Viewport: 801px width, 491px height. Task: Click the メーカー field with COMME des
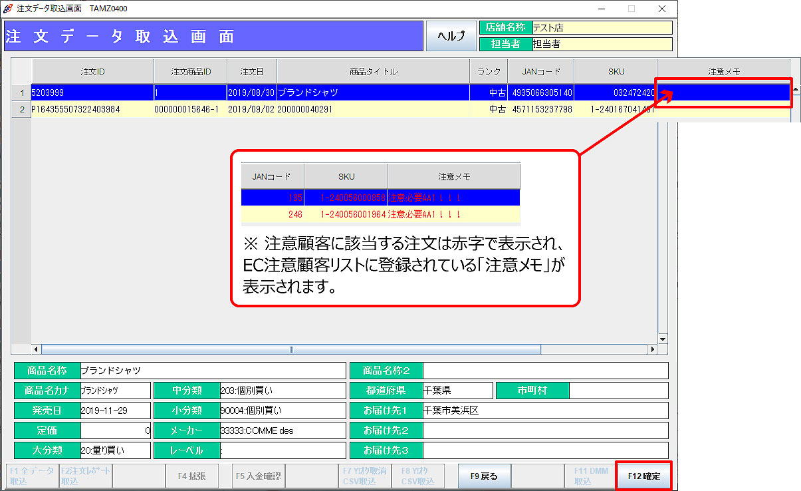click(282, 430)
